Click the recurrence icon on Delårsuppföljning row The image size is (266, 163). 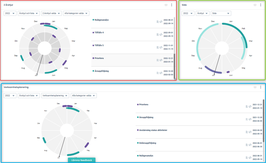click(x=250, y=145)
